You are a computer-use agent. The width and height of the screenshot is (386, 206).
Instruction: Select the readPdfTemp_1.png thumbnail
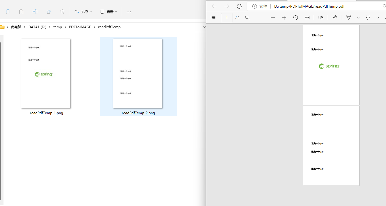[x=46, y=73]
